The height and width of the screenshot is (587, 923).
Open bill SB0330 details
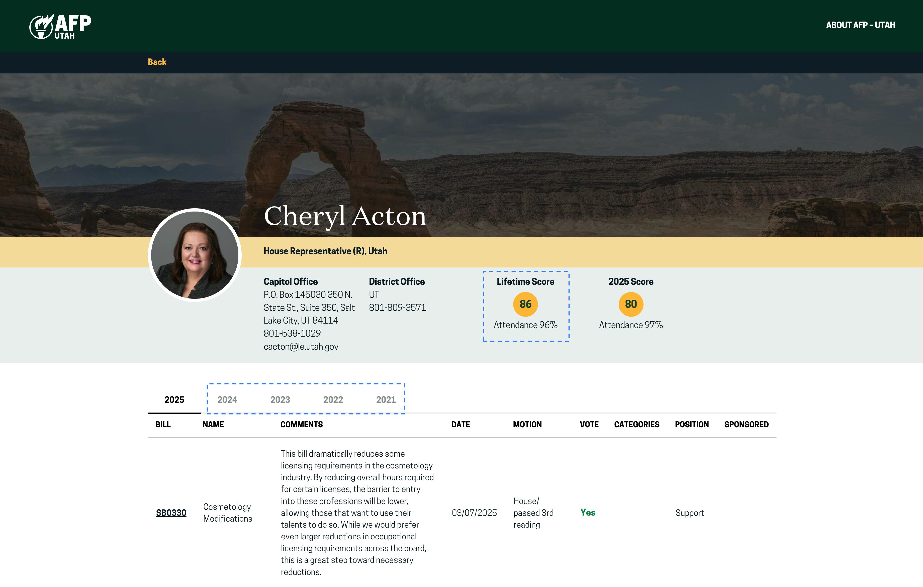click(170, 513)
